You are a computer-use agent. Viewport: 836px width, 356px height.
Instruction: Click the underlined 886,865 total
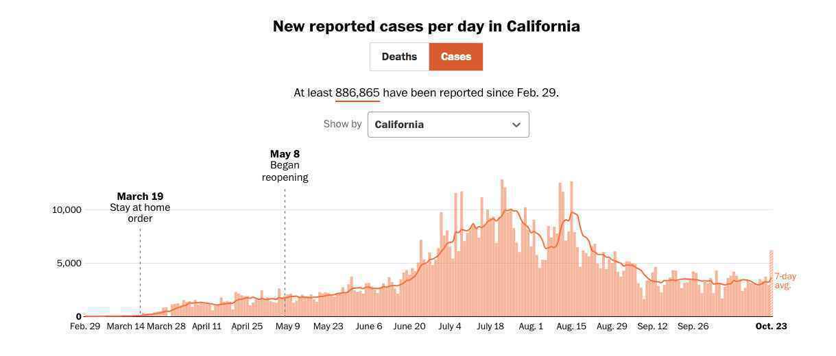357,92
